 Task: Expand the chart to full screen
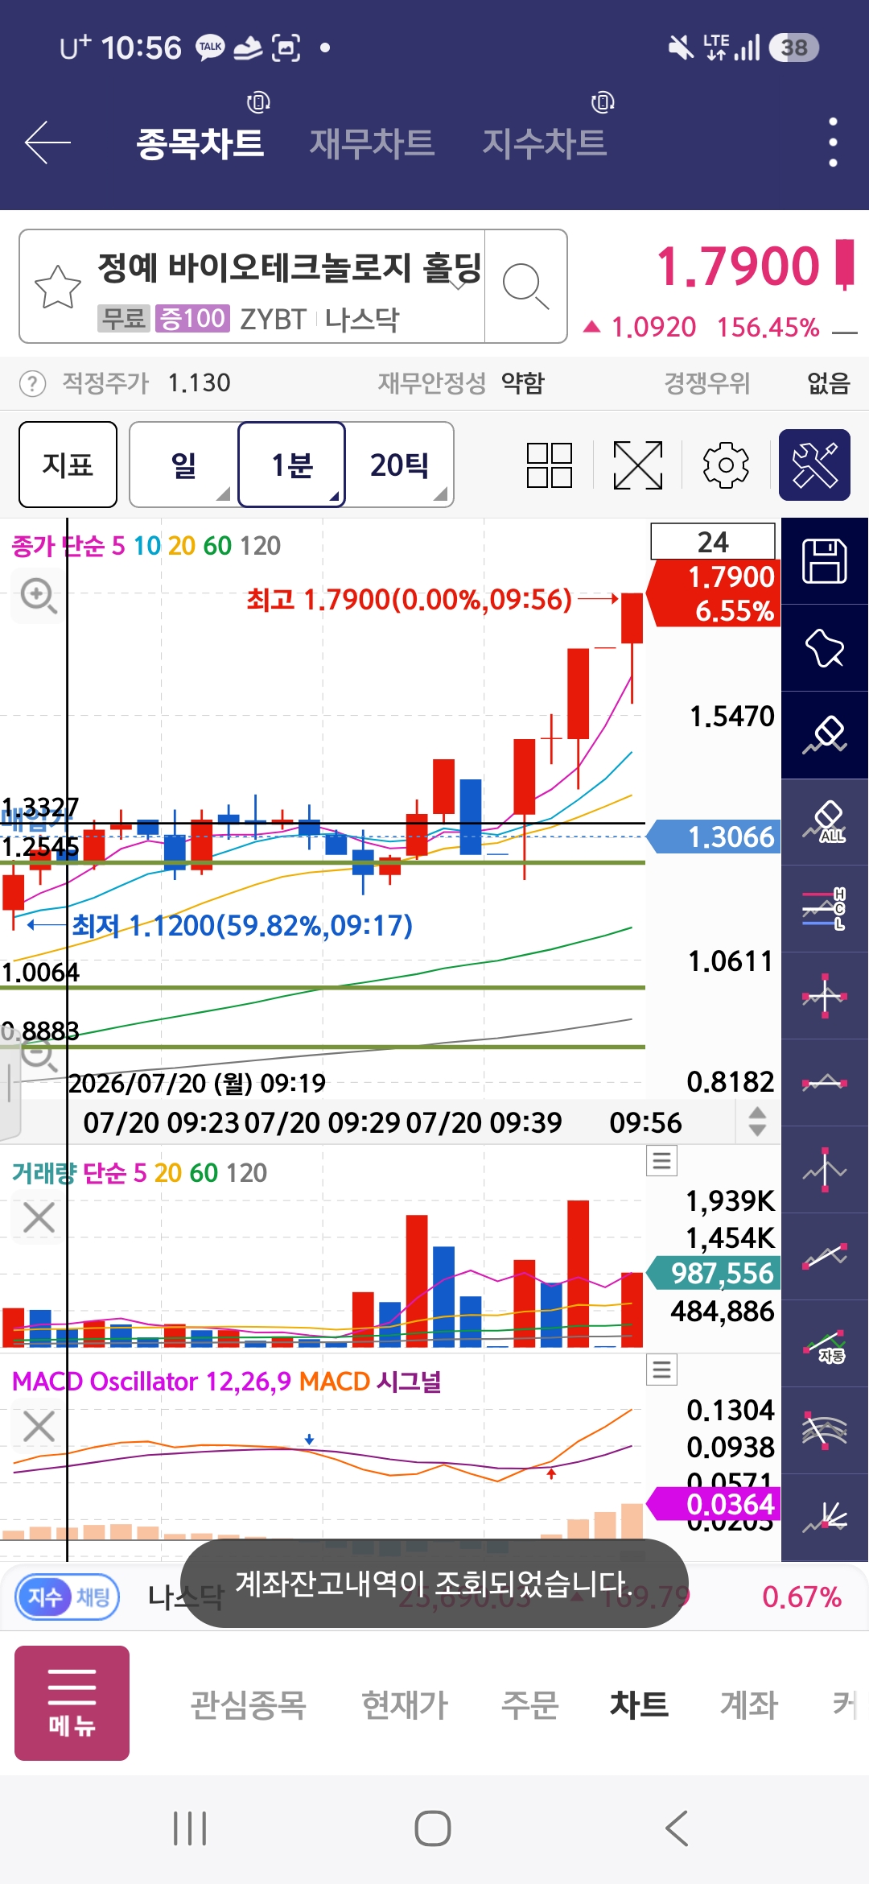point(638,465)
